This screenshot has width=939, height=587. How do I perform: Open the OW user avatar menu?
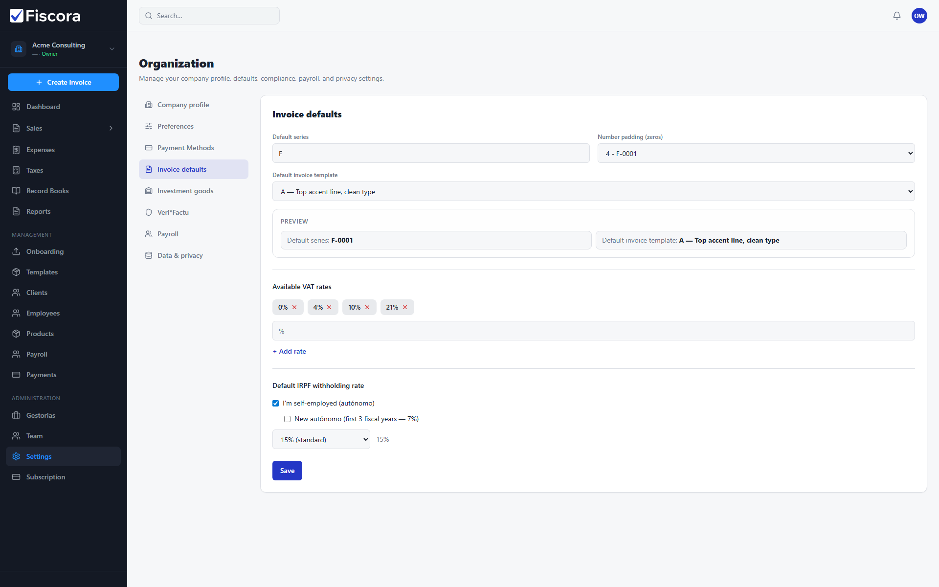tap(919, 16)
